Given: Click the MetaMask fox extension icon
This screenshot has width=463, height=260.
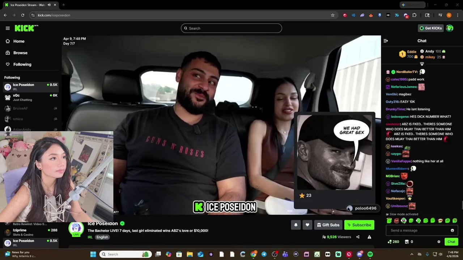Looking at the screenshot, I should 371,15.
